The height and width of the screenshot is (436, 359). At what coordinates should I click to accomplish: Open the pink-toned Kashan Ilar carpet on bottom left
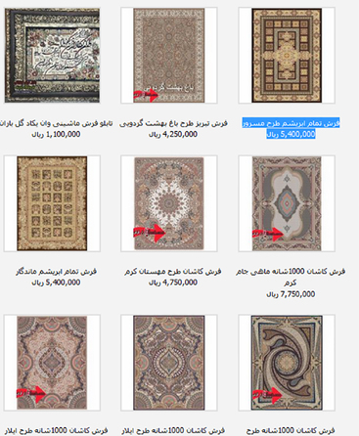point(52,363)
